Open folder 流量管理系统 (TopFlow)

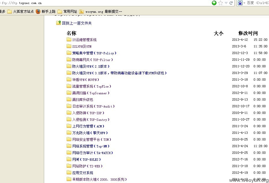tap(91, 86)
